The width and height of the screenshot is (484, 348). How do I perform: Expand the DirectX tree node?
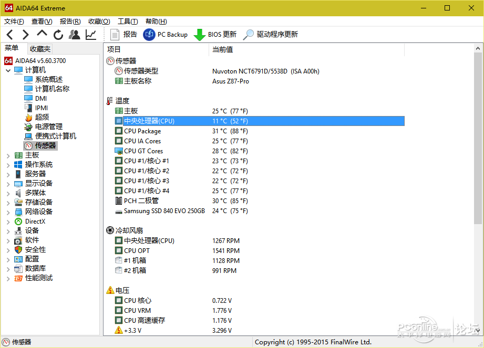pos(8,222)
